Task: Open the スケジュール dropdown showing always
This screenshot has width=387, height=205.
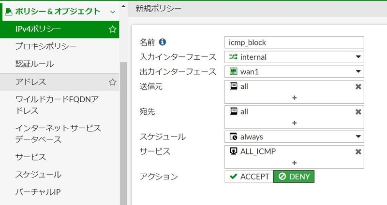Action: point(294,137)
